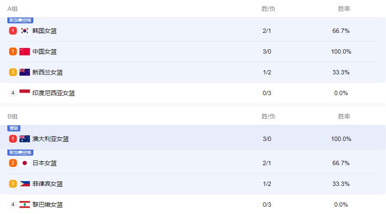Click the Philippines flag icon
386x214 pixels.
[x=25, y=184]
